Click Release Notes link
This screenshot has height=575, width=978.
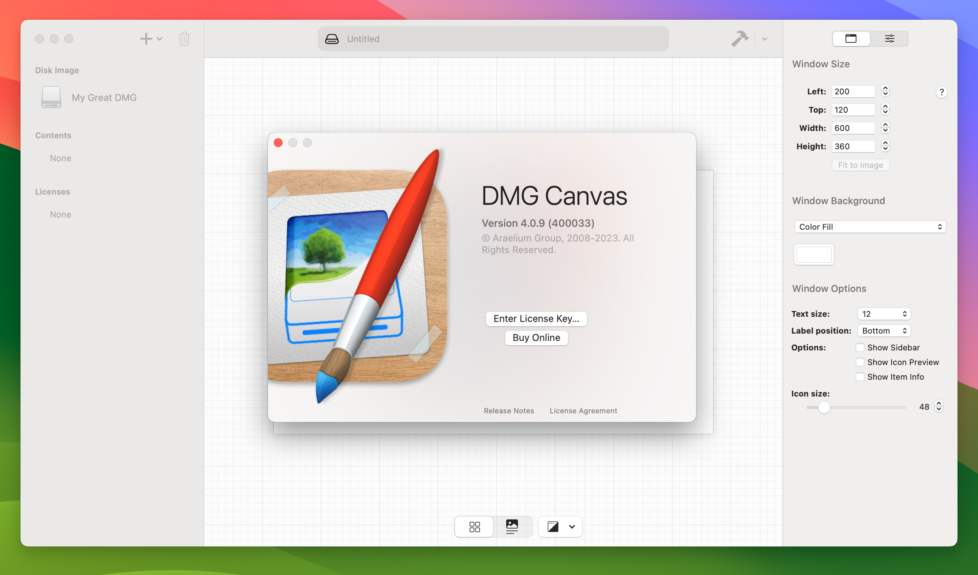(x=508, y=410)
